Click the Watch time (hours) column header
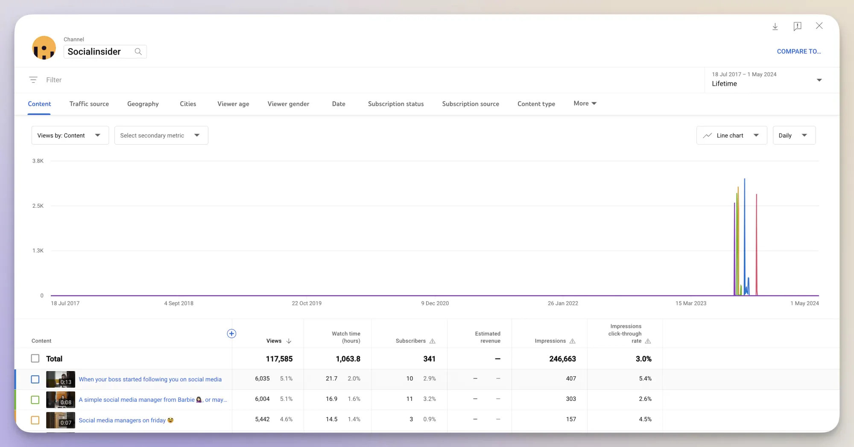 (346, 337)
